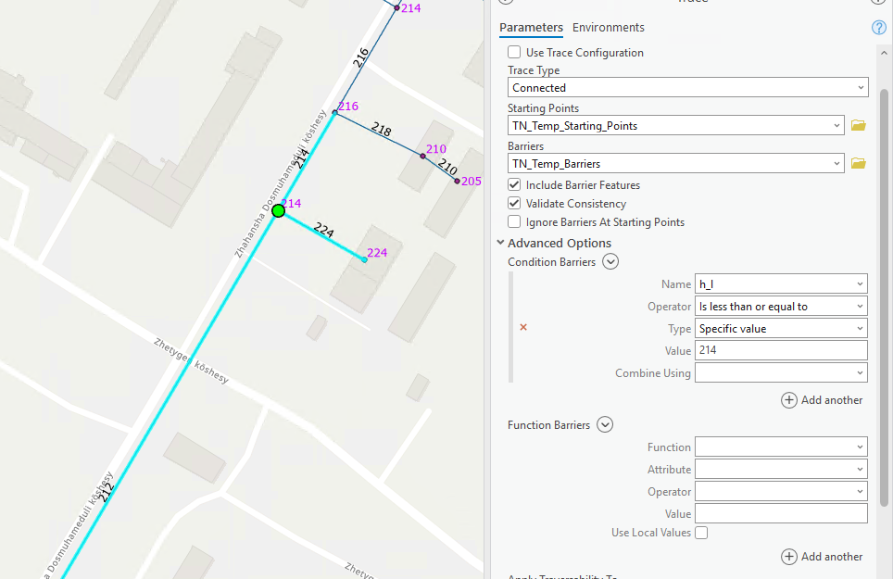
Task: Click the Condition Barriers circular chevron
Action: coord(610,262)
